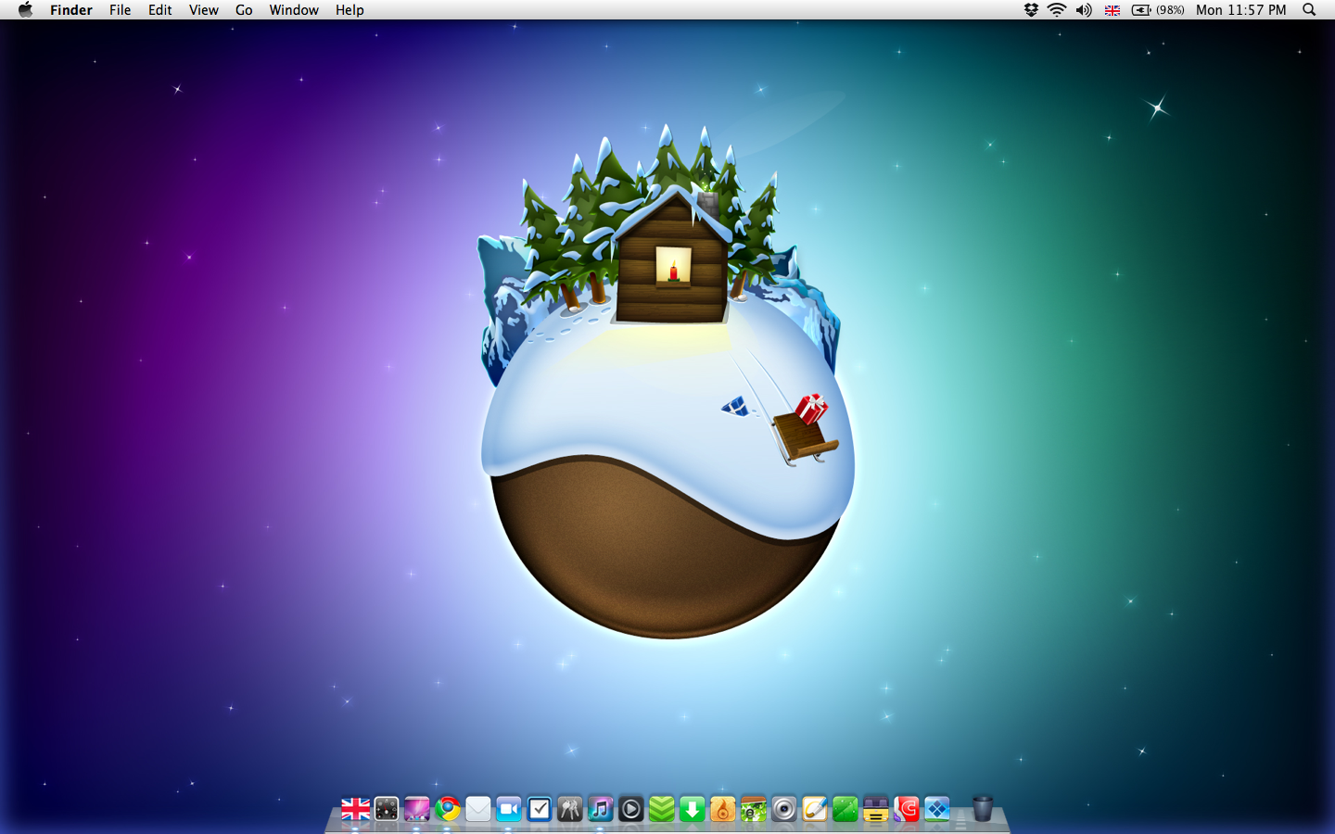1335x834 pixels.
Task: Open the gray camera lens app in dock
Action: 784,809
